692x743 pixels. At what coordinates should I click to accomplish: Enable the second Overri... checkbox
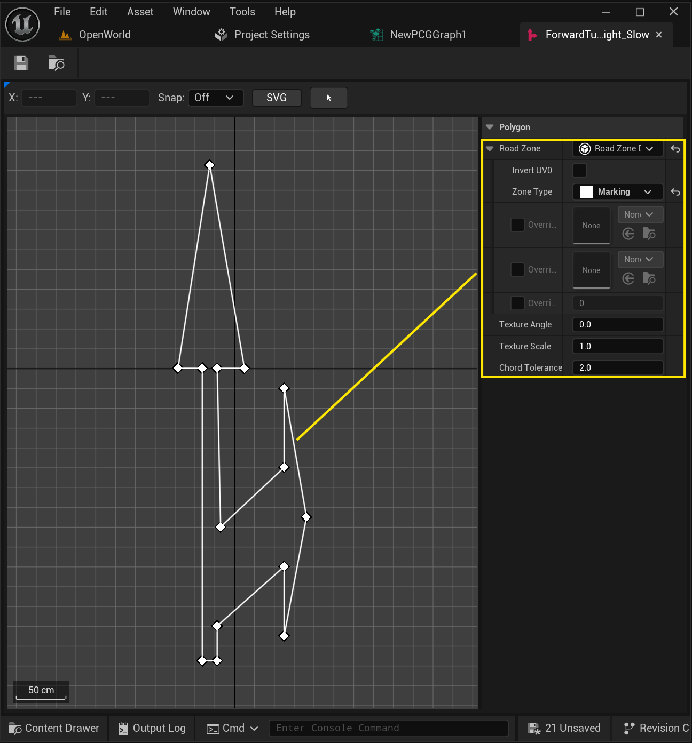[x=517, y=269]
